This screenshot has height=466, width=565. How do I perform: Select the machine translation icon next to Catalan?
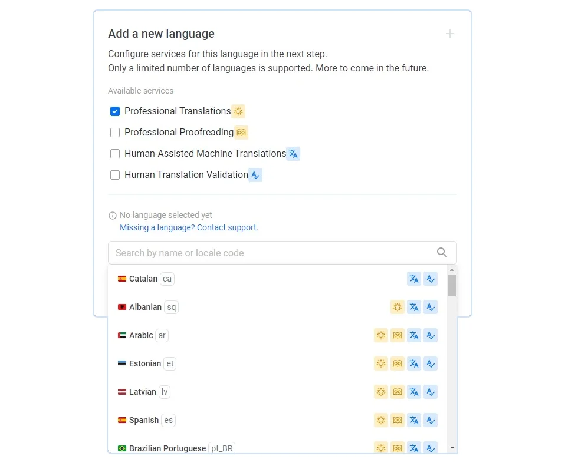pyautogui.click(x=414, y=279)
